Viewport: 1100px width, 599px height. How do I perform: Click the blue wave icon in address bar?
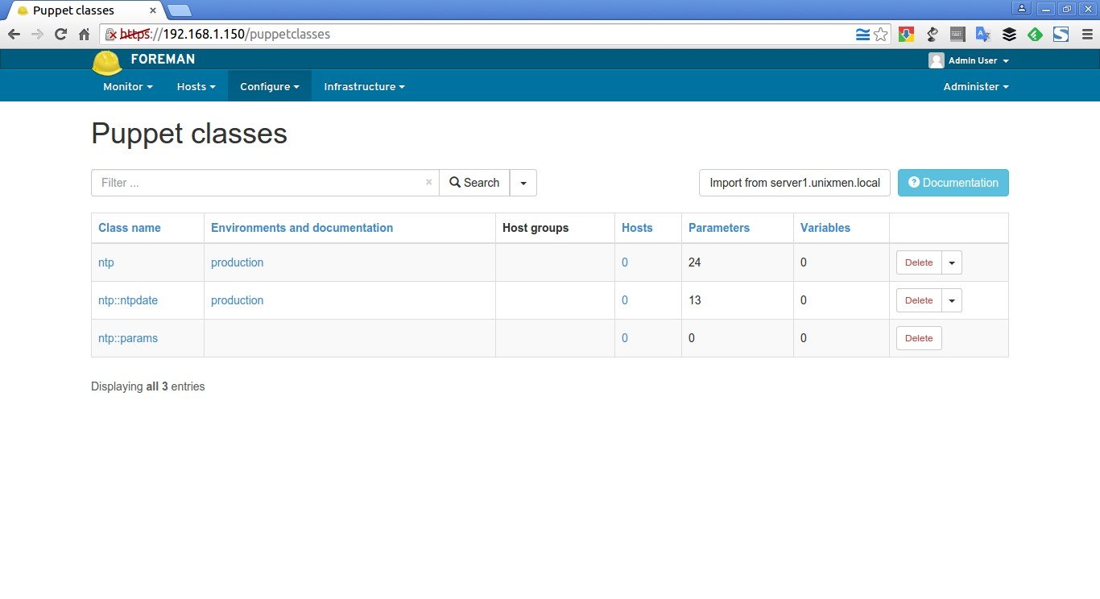pos(862,35)
